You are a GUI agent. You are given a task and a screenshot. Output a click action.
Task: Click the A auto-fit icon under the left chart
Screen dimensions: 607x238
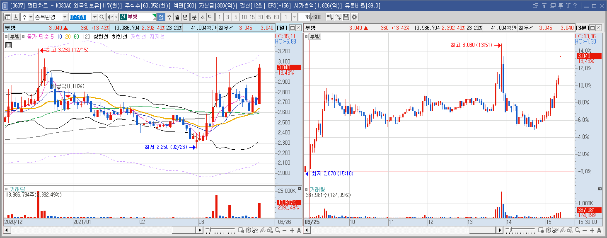pyautogui.click(x=299, y=231)
